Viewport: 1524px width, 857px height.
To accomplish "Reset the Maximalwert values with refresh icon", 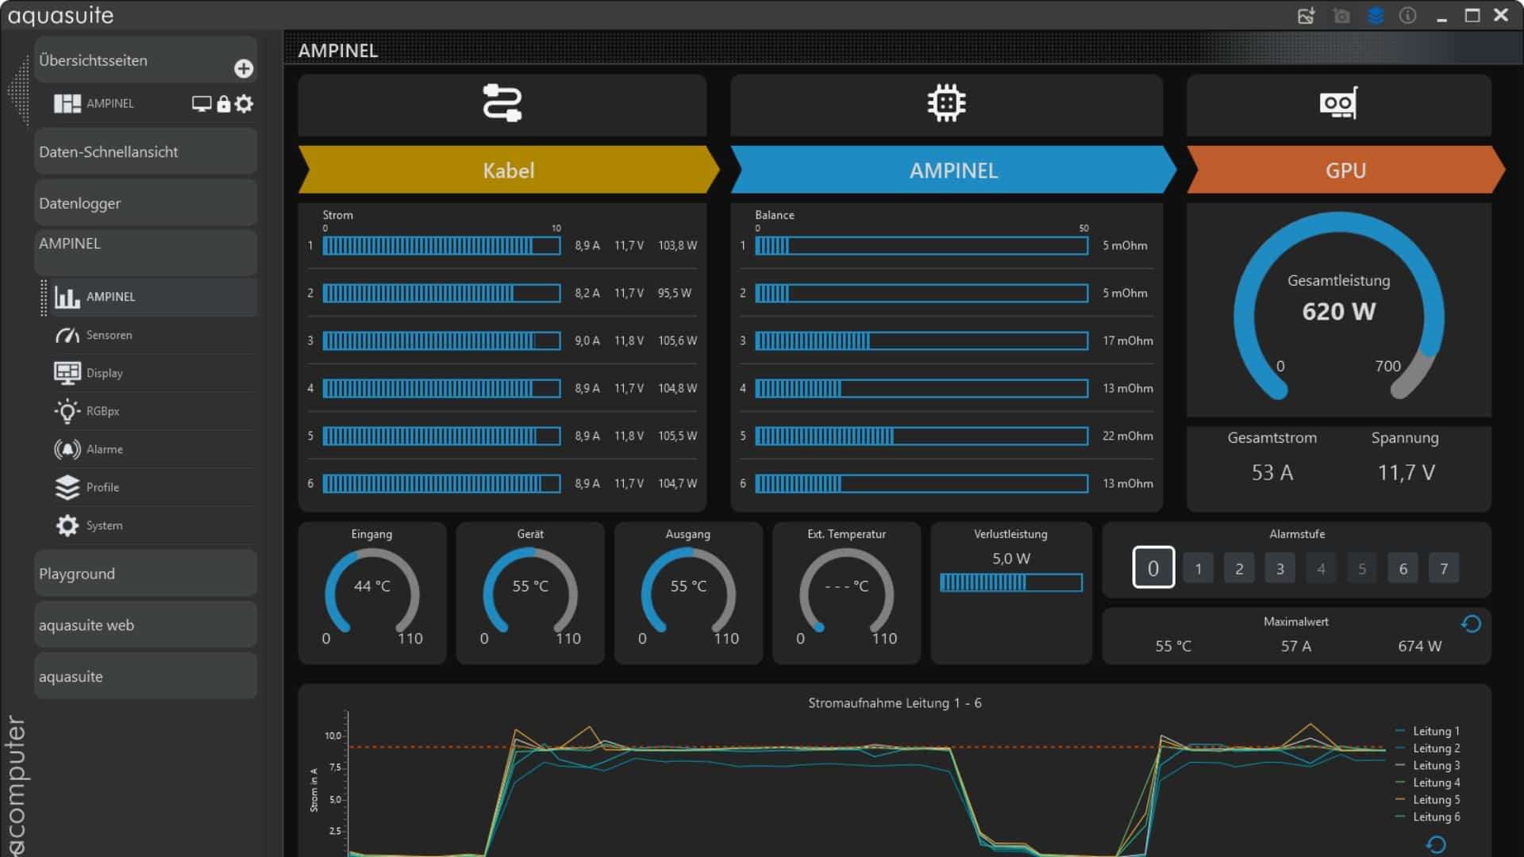I will click(1471, 624).
